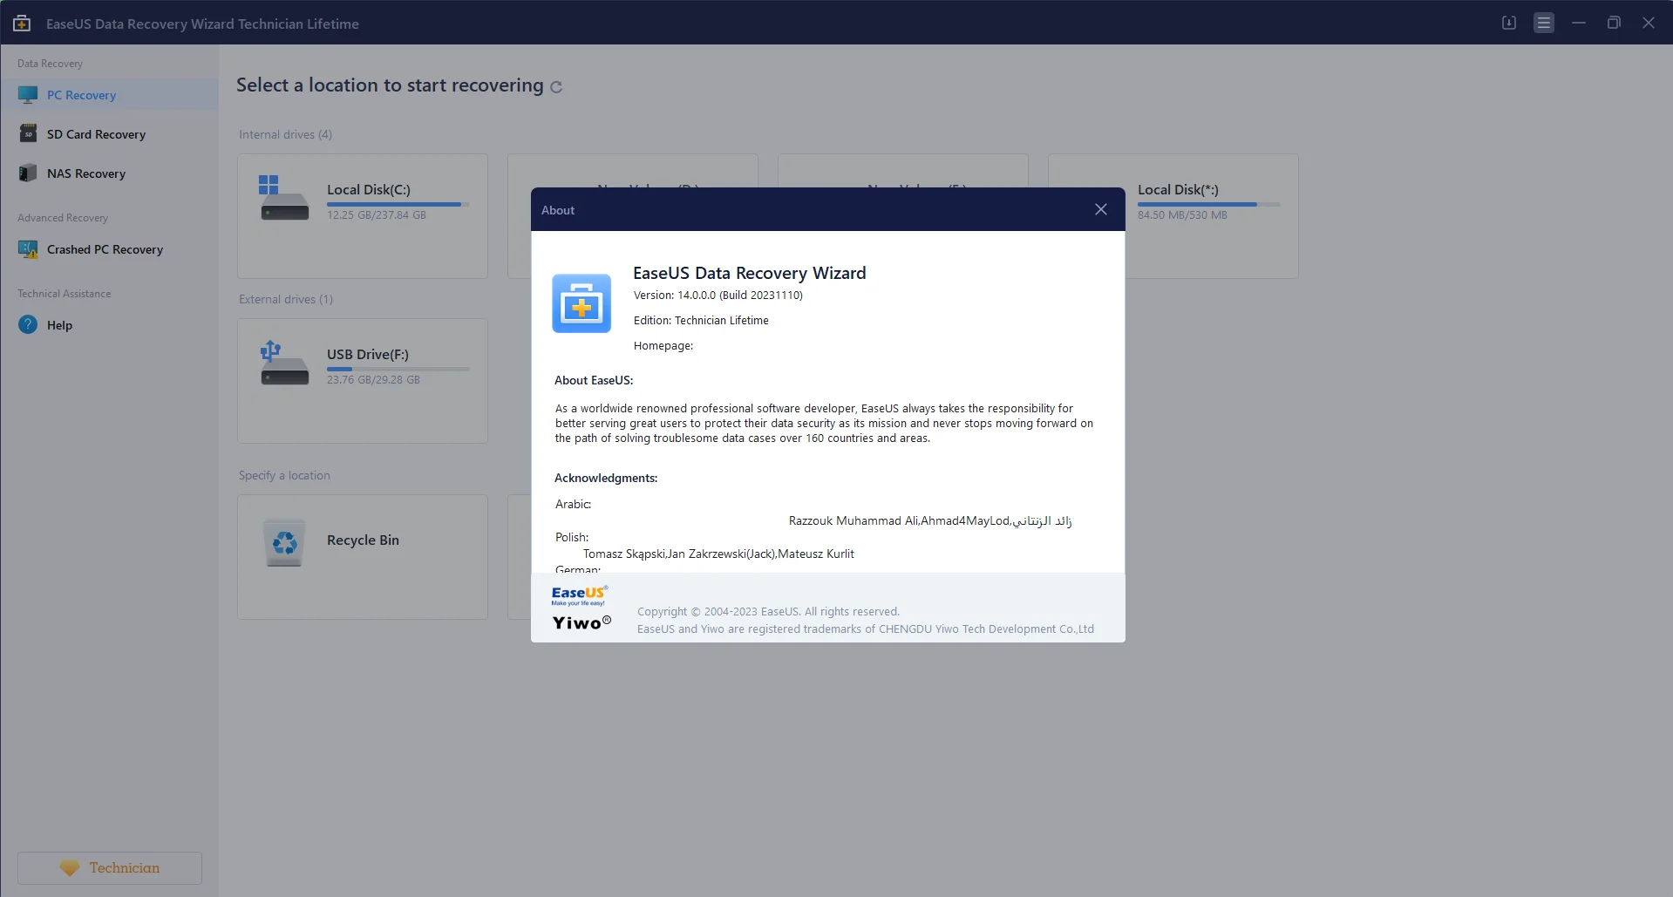This screenshot has height=897, width=1673.
Task: Click Local Disk(C:) usage bar
Action: 398,205
